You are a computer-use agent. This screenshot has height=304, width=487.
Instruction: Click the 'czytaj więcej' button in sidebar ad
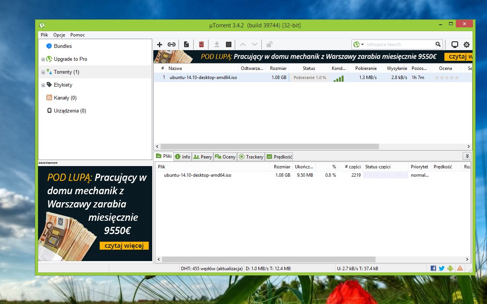tap(124, 246)
